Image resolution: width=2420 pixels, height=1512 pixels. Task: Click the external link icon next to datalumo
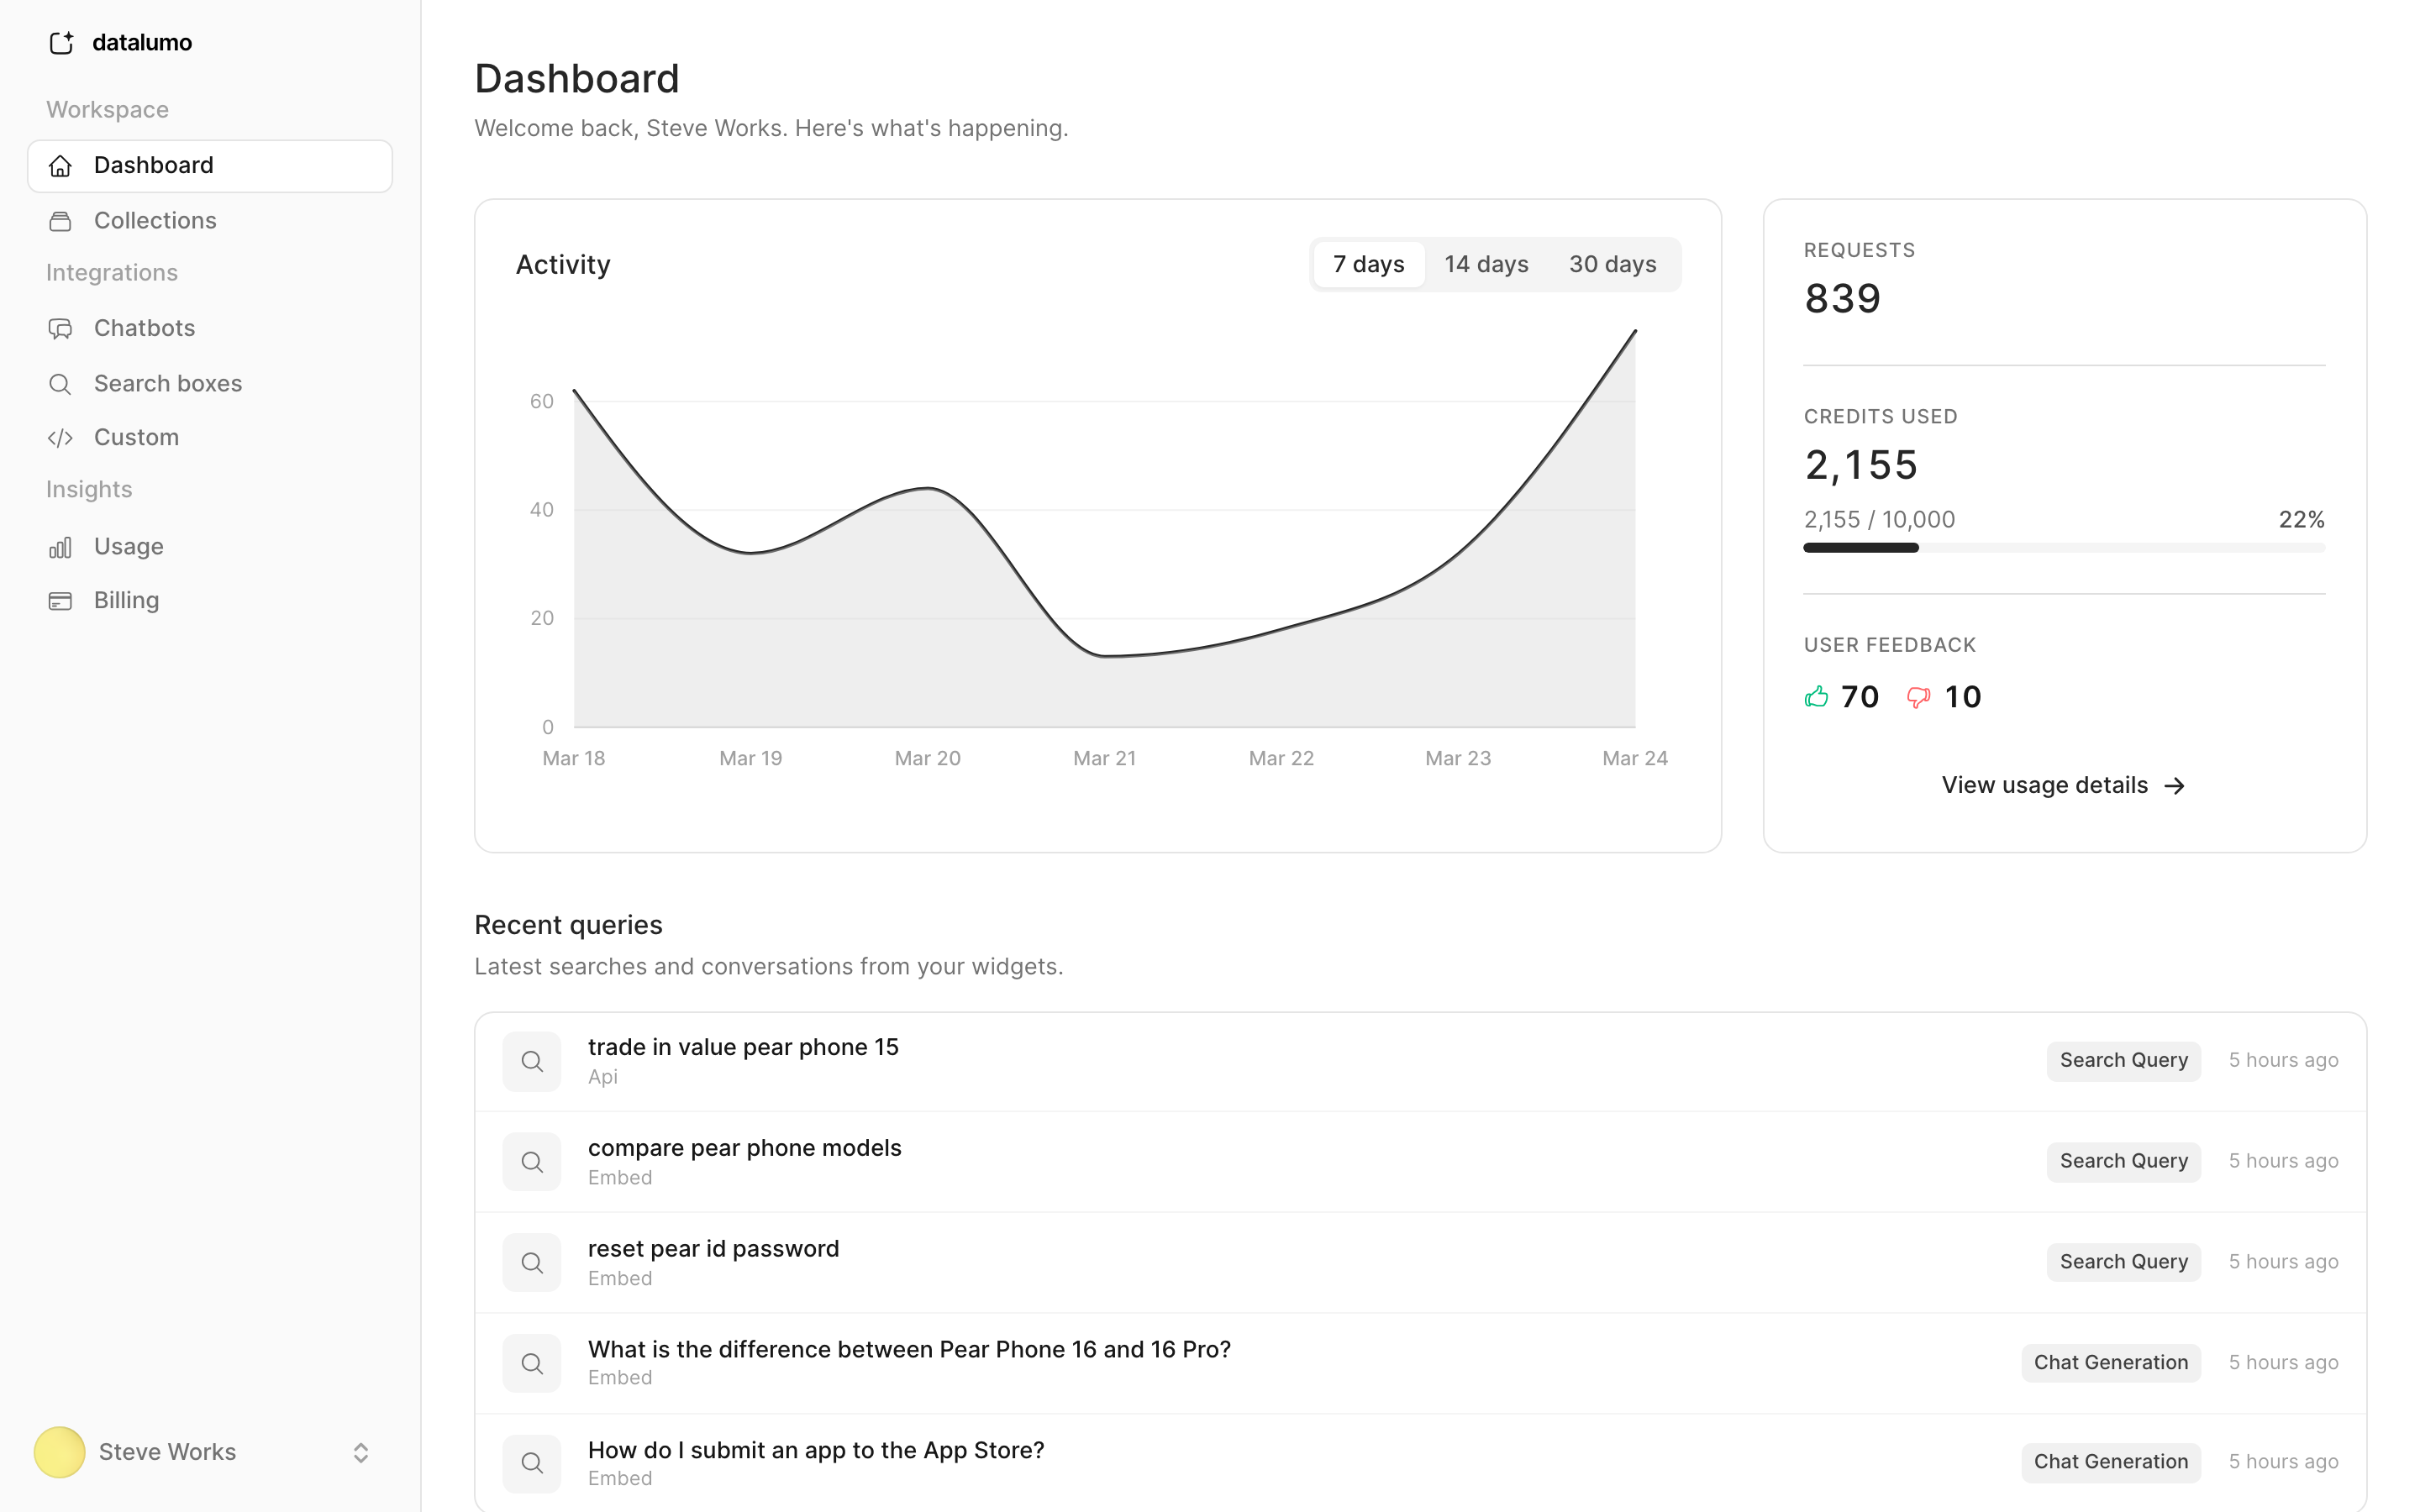61,42
